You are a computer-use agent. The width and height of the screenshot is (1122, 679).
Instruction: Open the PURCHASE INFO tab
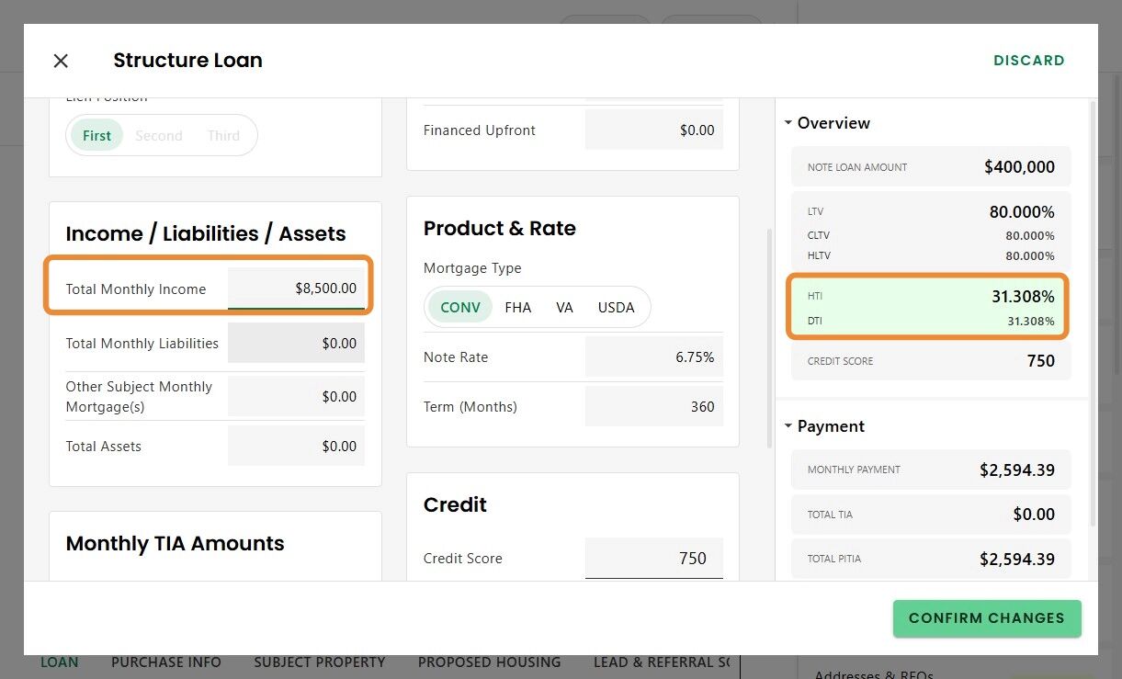point(166,662)
